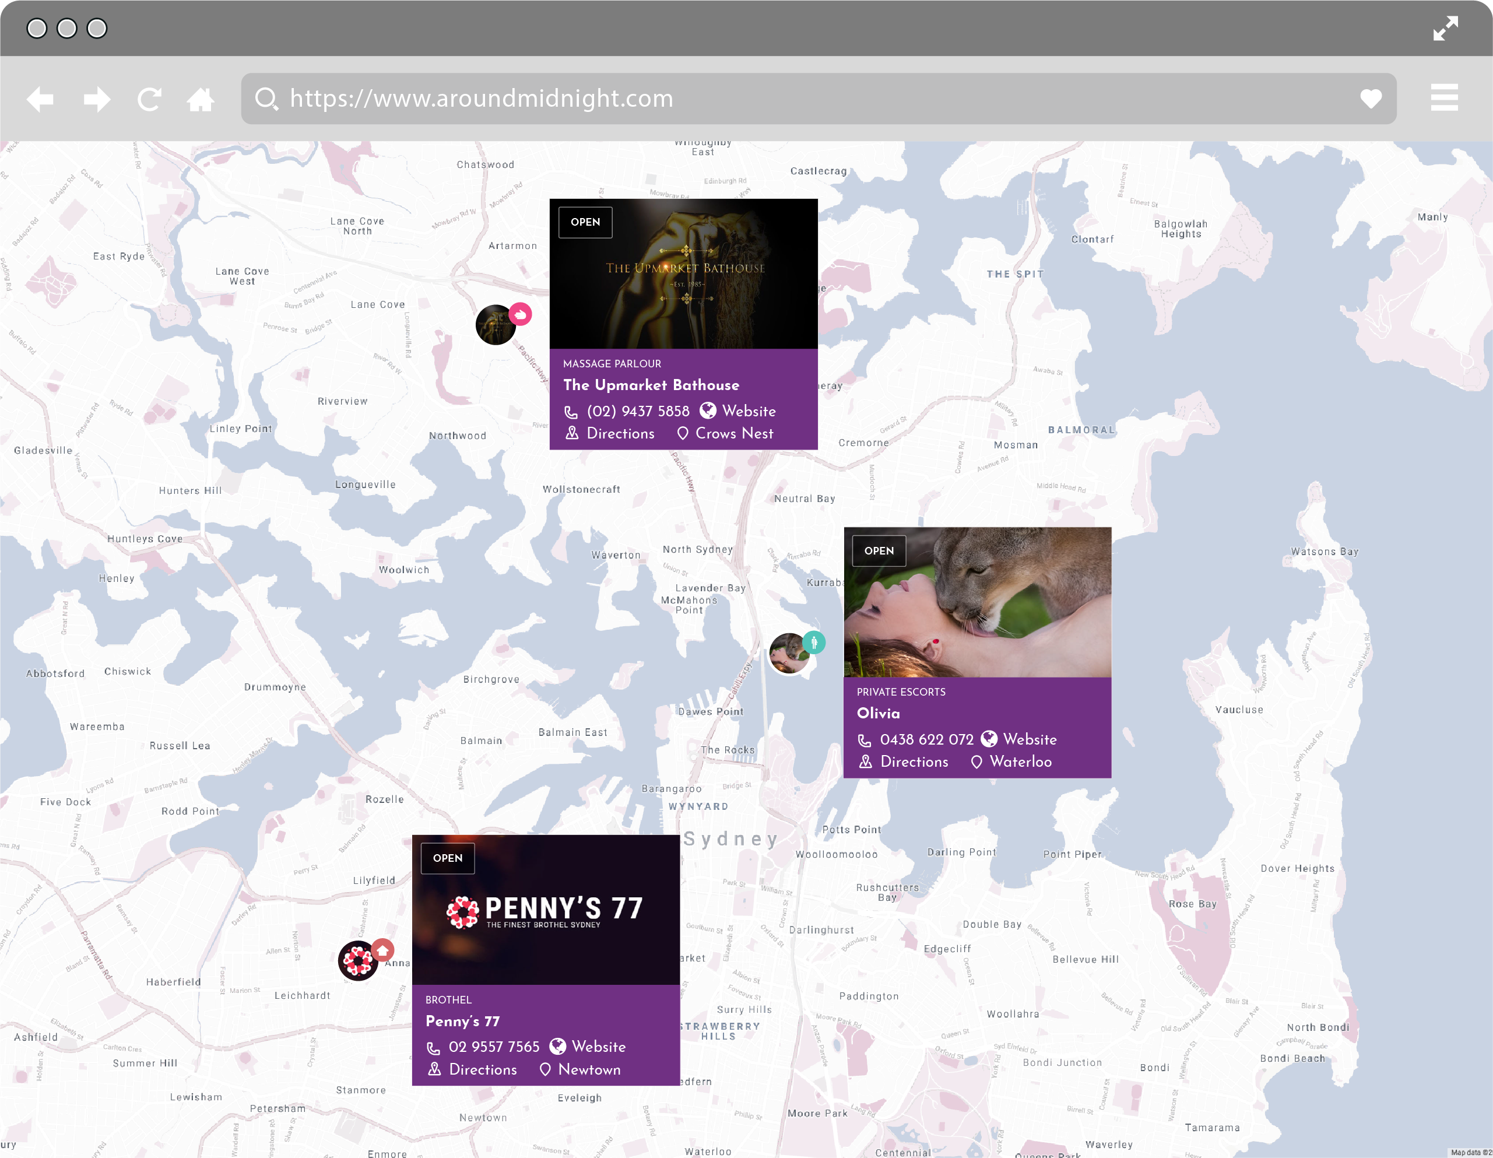This screenshot has width=1493, height=1158.
Task: Click the website globe icon for Penny's 77
Action: pyautogui.click(x=557, y=1047)
